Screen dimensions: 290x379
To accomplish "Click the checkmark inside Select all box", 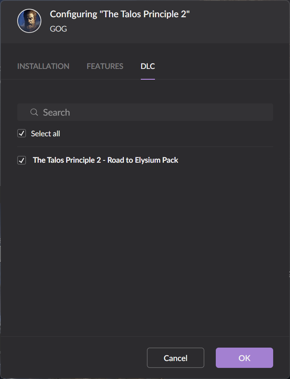I will point(22,133).
